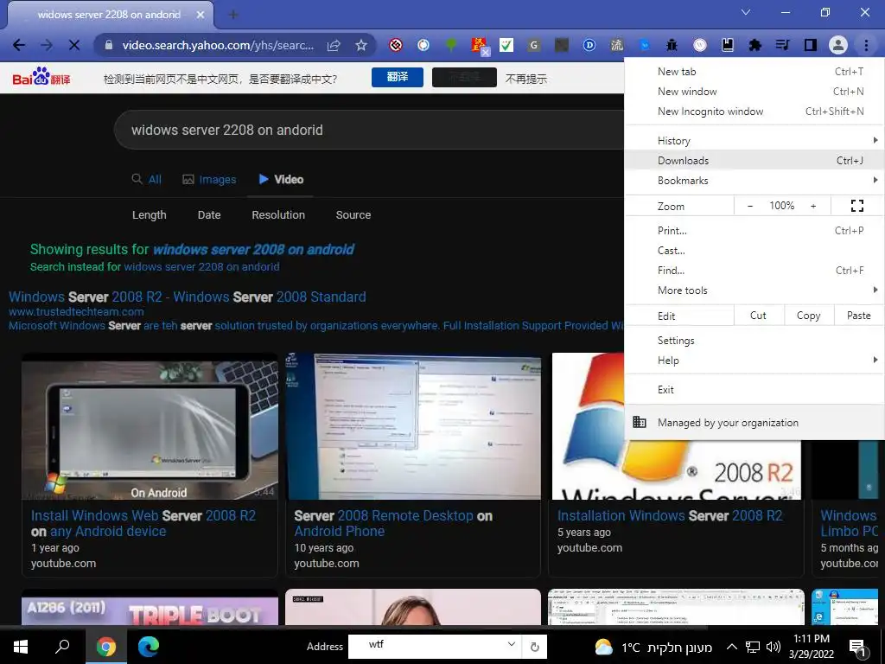
Task: Close the Chrome three-dot menu
Action: click(866, 45)
